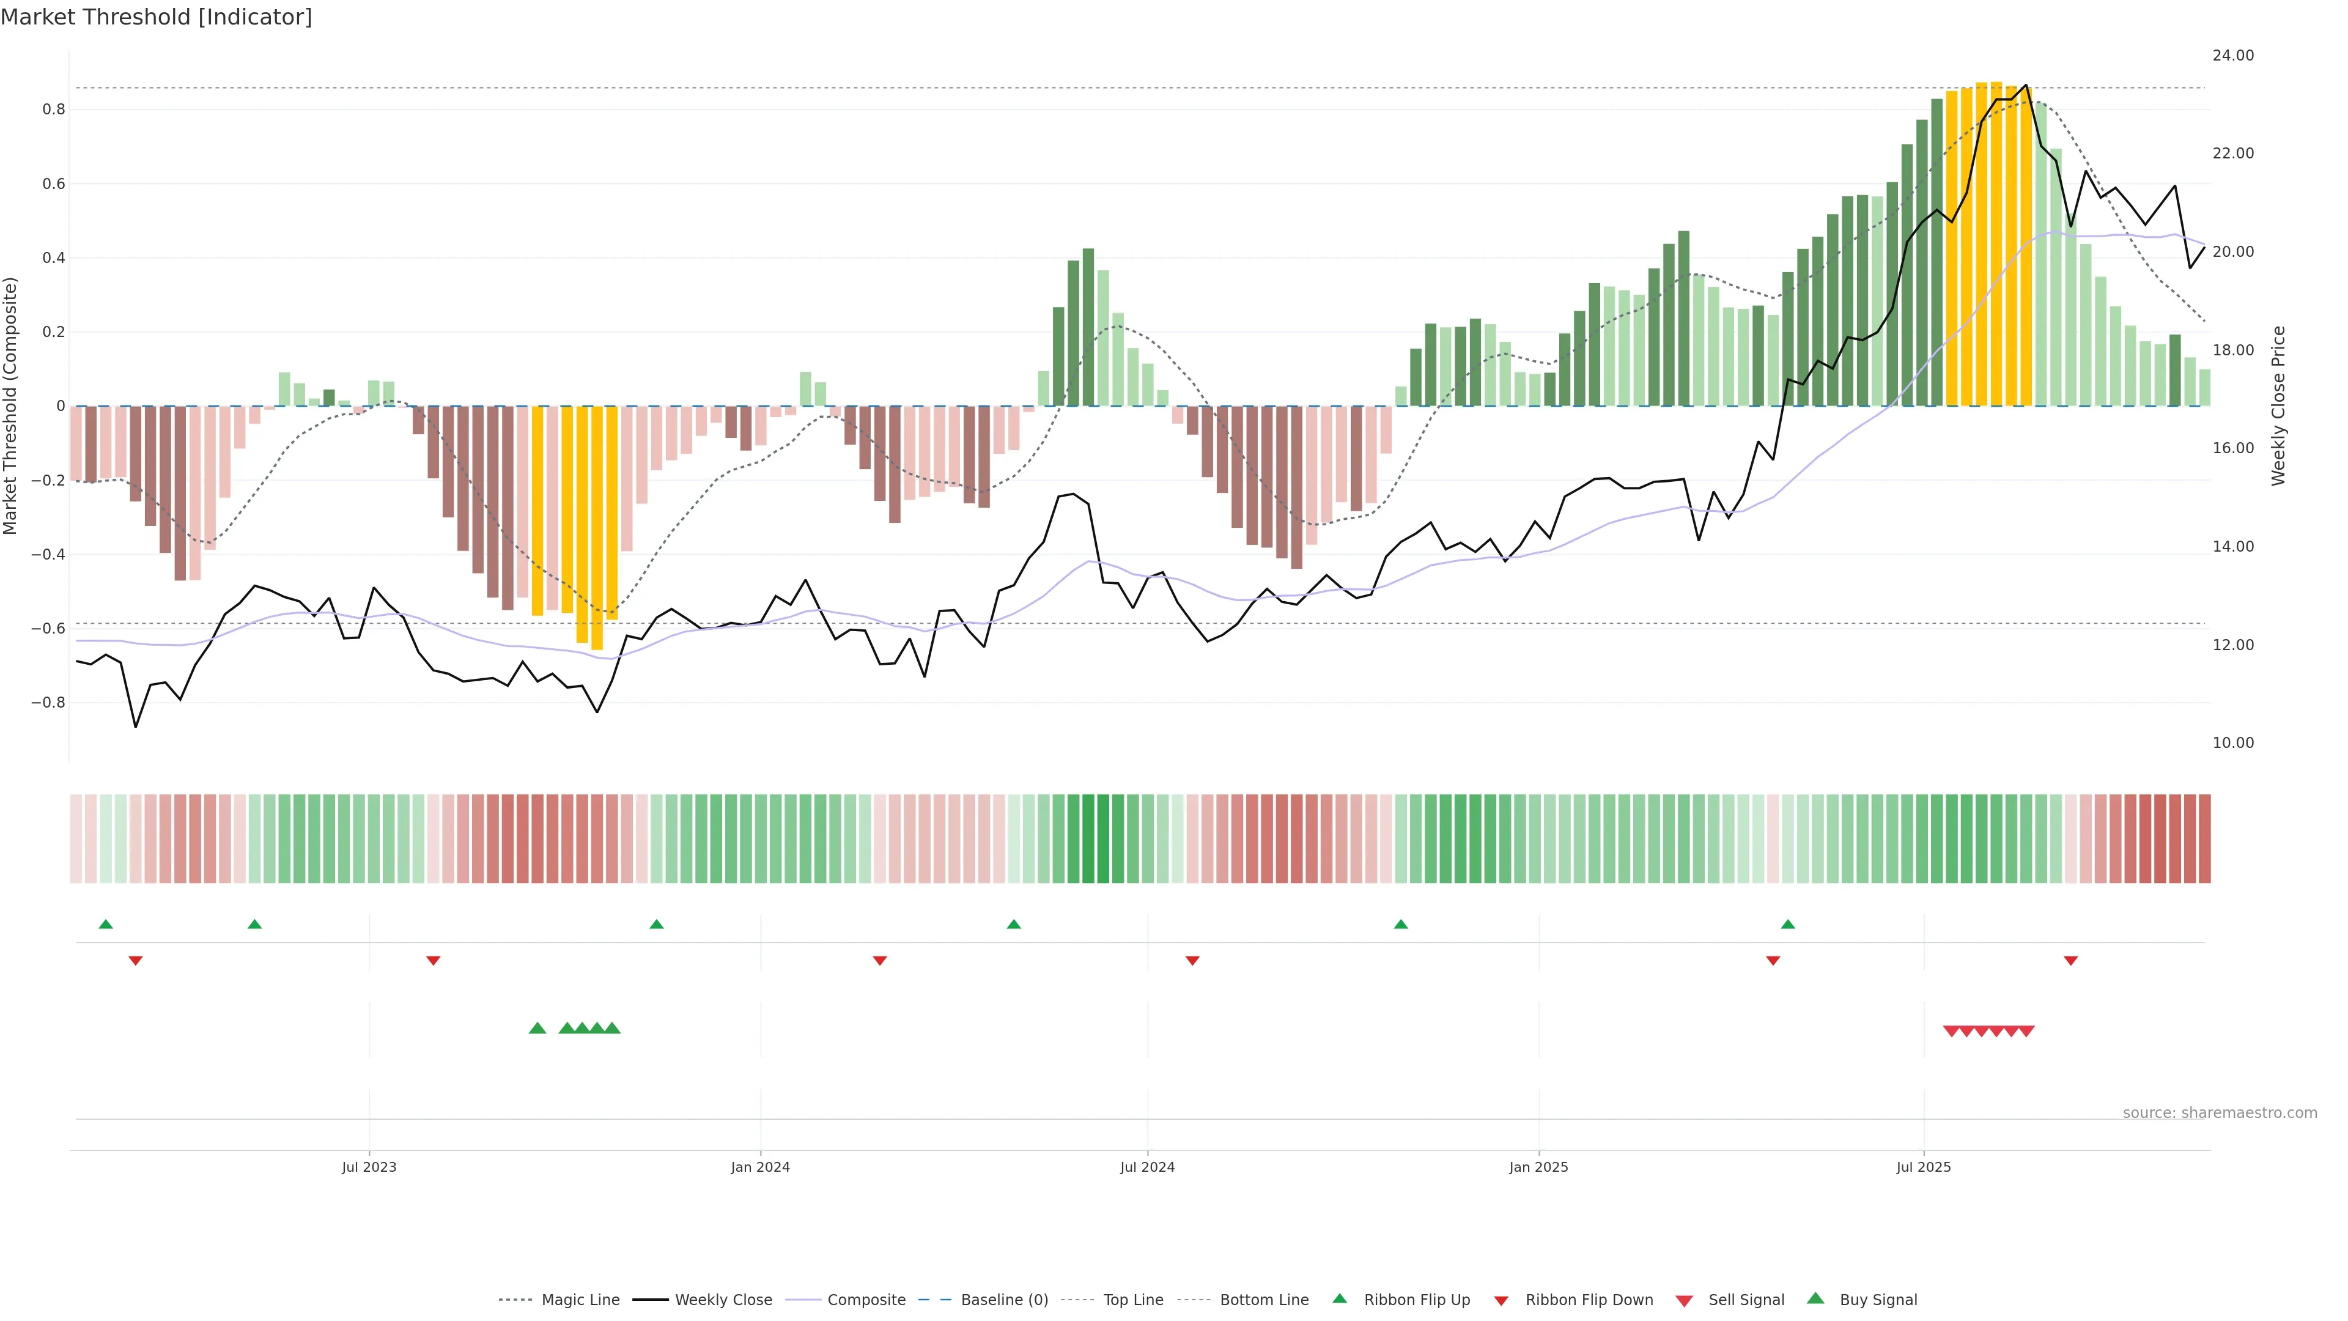The height and width of the screenshot is (1321, 2348).
Task: Toggle the Weekly Close legend entry
Action: [x=723, y=1299]
